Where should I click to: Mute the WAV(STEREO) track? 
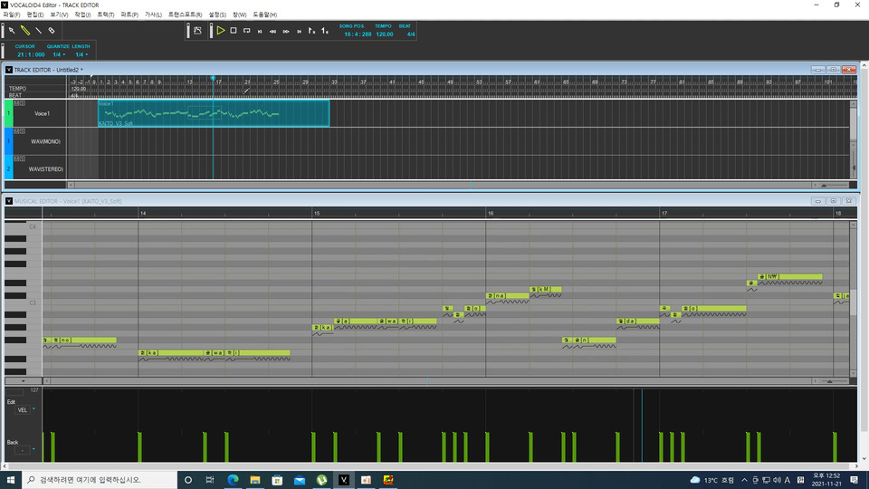tap(16, 158)
